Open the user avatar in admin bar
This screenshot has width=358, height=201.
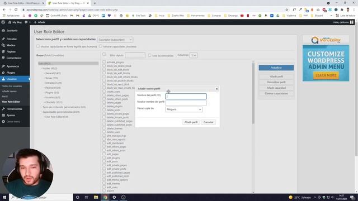click(x=352, y=22)
